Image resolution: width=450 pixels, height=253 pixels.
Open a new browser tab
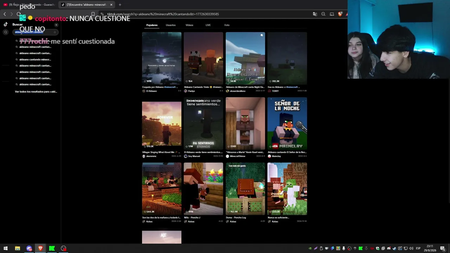pos(120,5)
